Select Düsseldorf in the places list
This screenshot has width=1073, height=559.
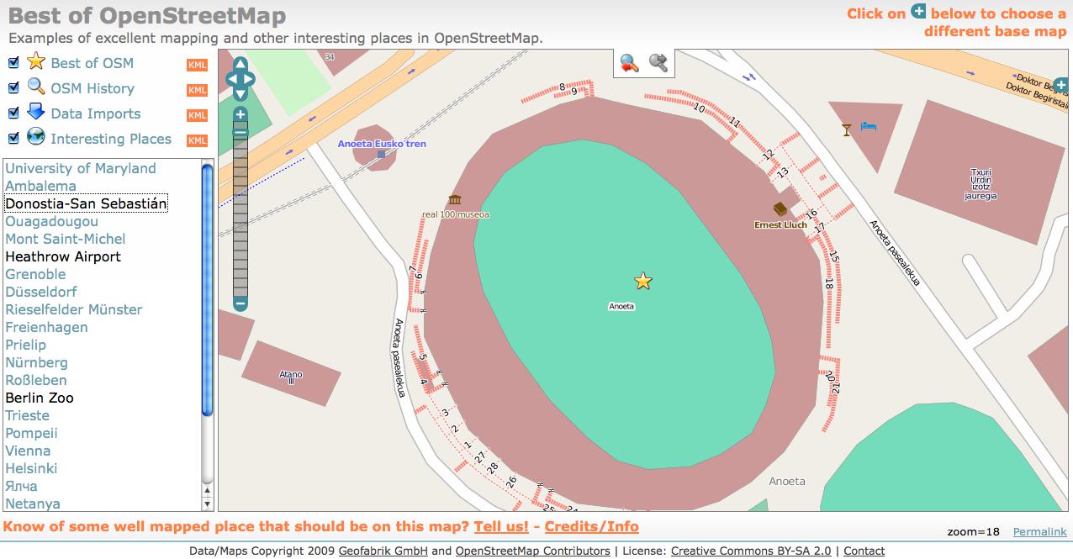pos(41,292)
